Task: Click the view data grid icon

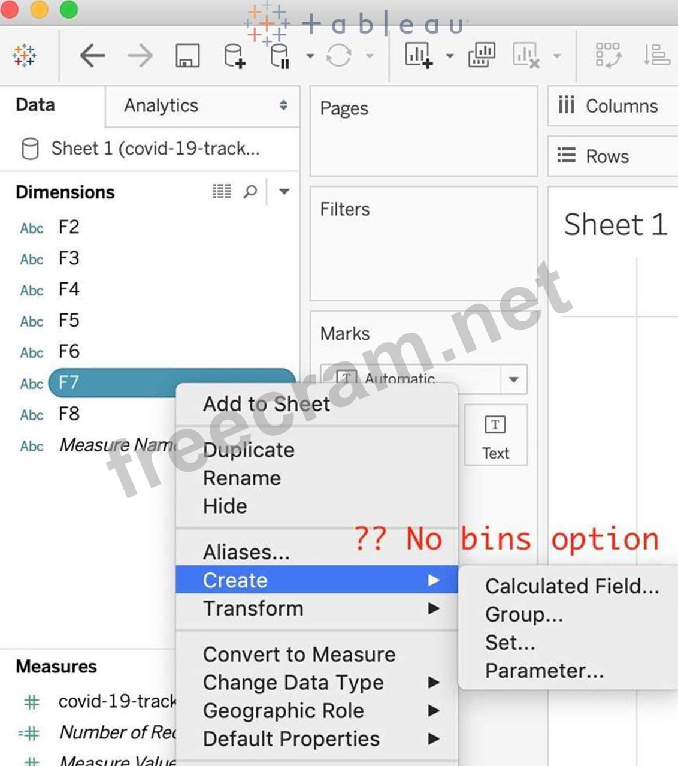Action: click(x=222, y=192)
